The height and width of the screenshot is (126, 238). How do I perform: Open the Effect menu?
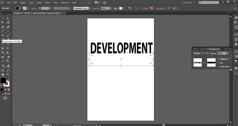pos(48,3)
